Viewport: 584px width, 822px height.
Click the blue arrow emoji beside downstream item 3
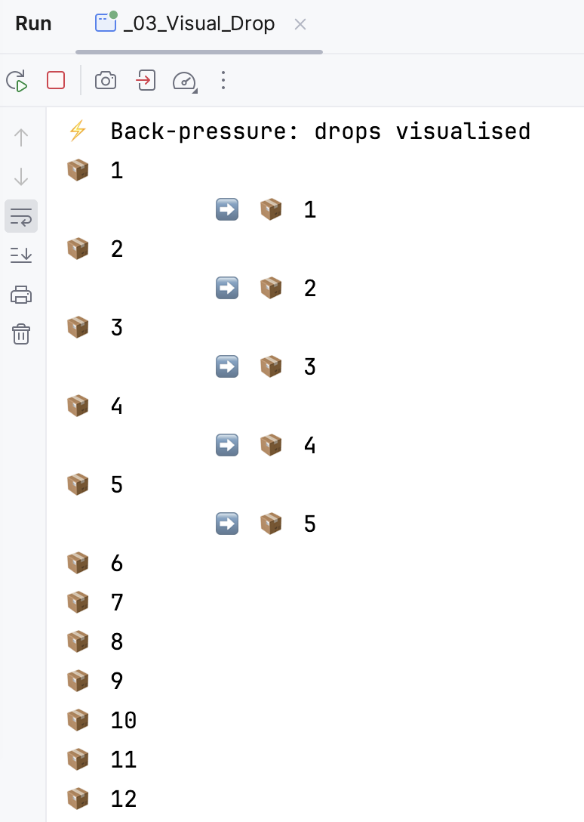[x=226, y=366]
